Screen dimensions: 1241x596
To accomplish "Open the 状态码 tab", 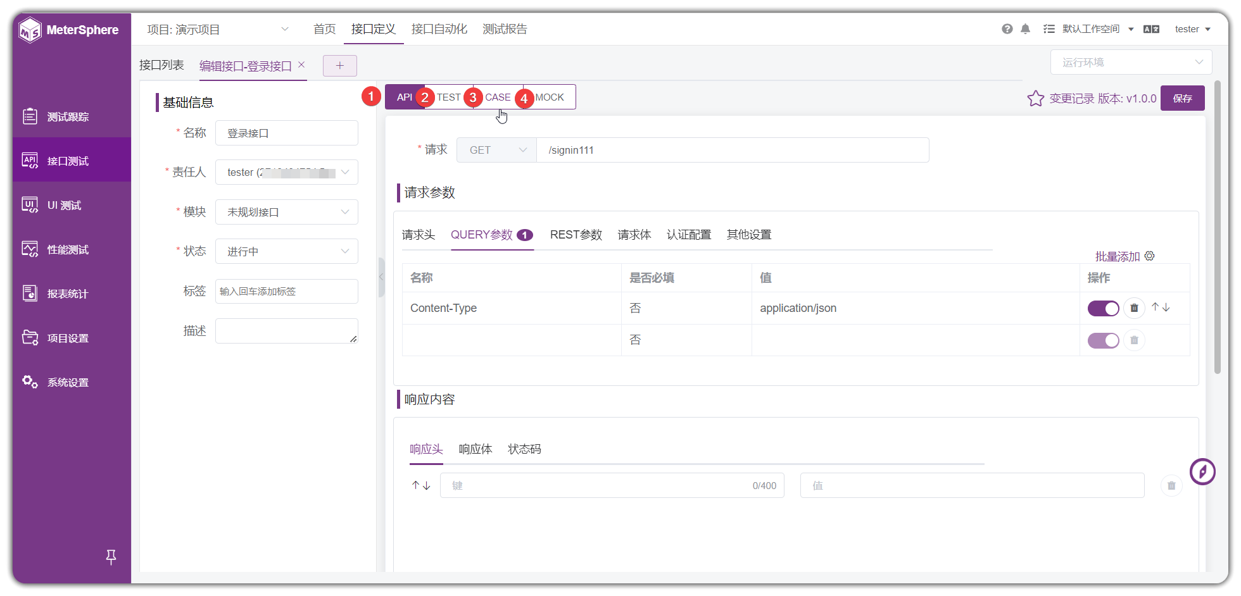I will tap(525, 449).
